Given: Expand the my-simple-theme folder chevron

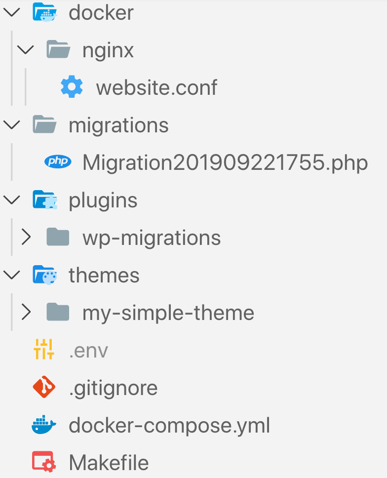Looking at the screenshot, I should 26,312.
